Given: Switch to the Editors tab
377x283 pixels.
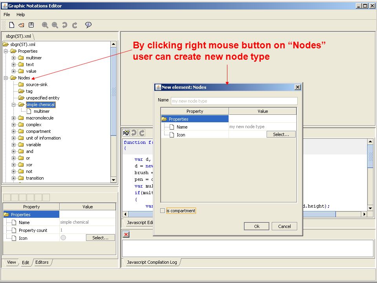Looking at the screenshot, I should (x=42, y=262).
